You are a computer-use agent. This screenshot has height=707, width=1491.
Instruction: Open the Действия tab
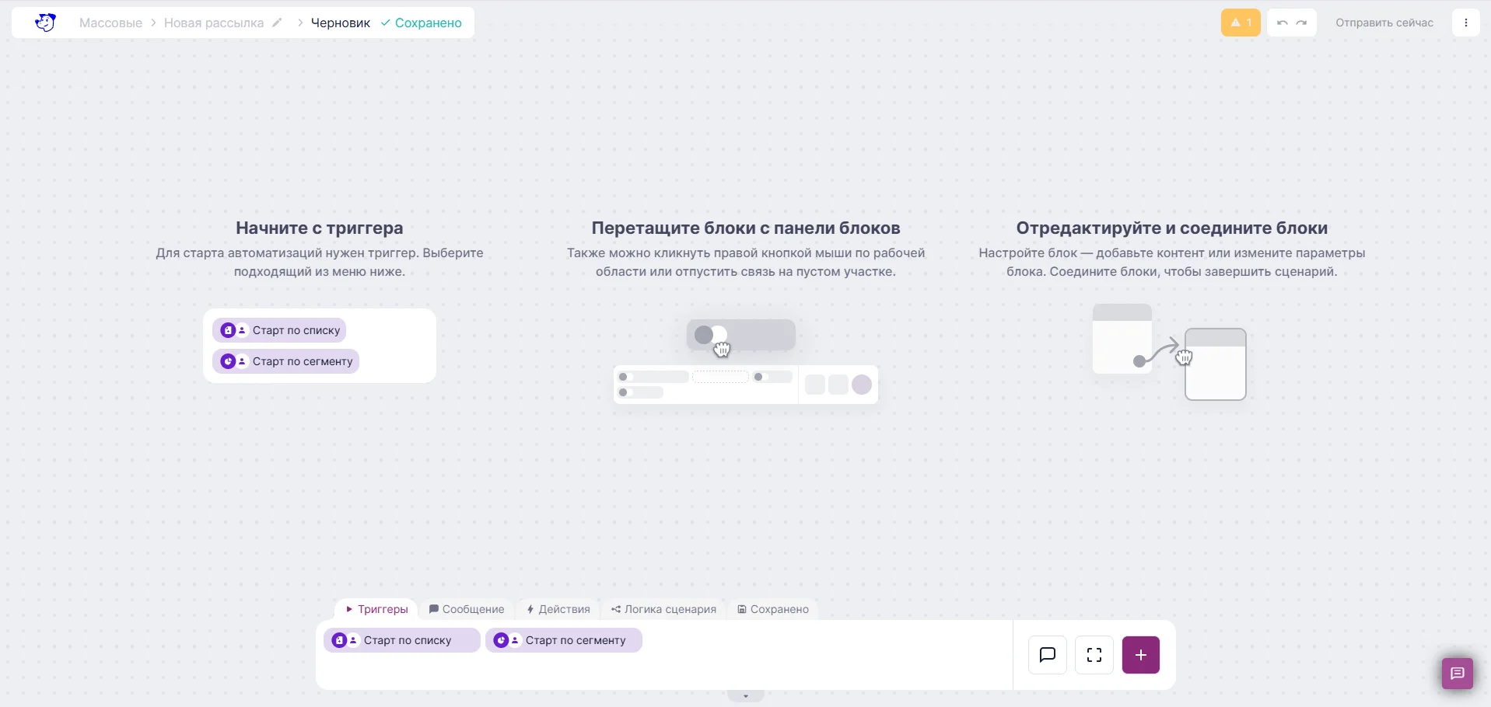(x=558, y=609)
